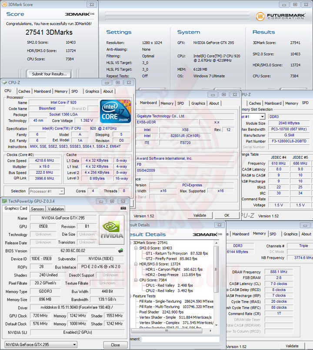Click Validate in CPU-Z Memory window
Viewport: 313px width, 350px height.
coord(292,346)
